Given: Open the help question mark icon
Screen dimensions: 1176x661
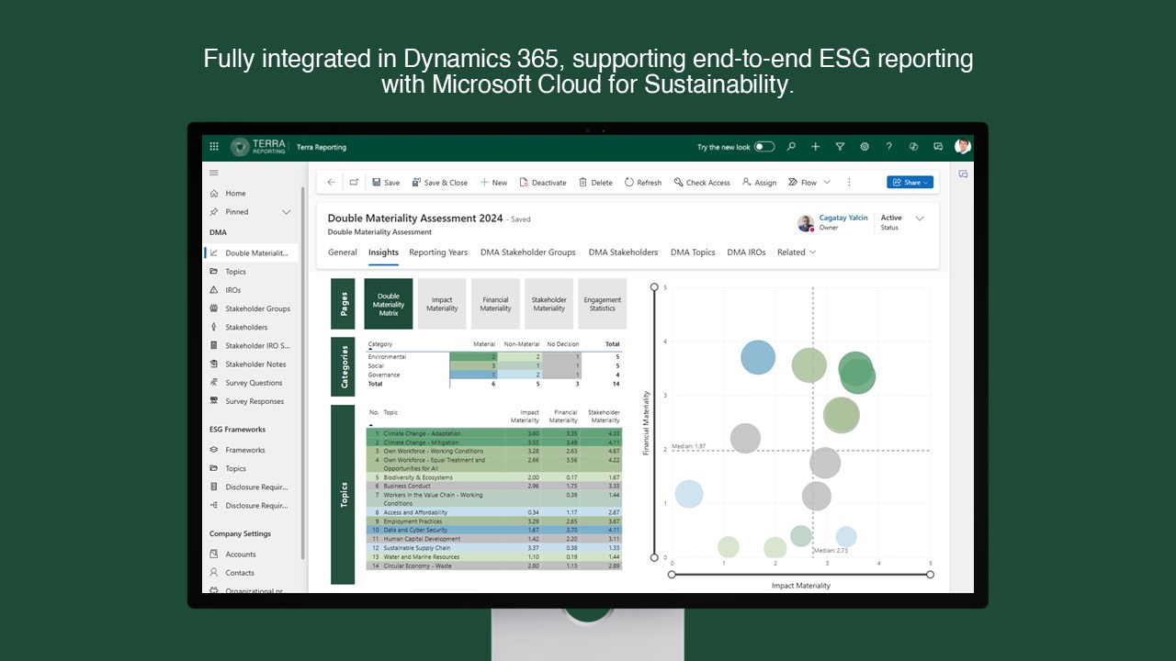Looking at the screenshot, I should pos(888,147).
